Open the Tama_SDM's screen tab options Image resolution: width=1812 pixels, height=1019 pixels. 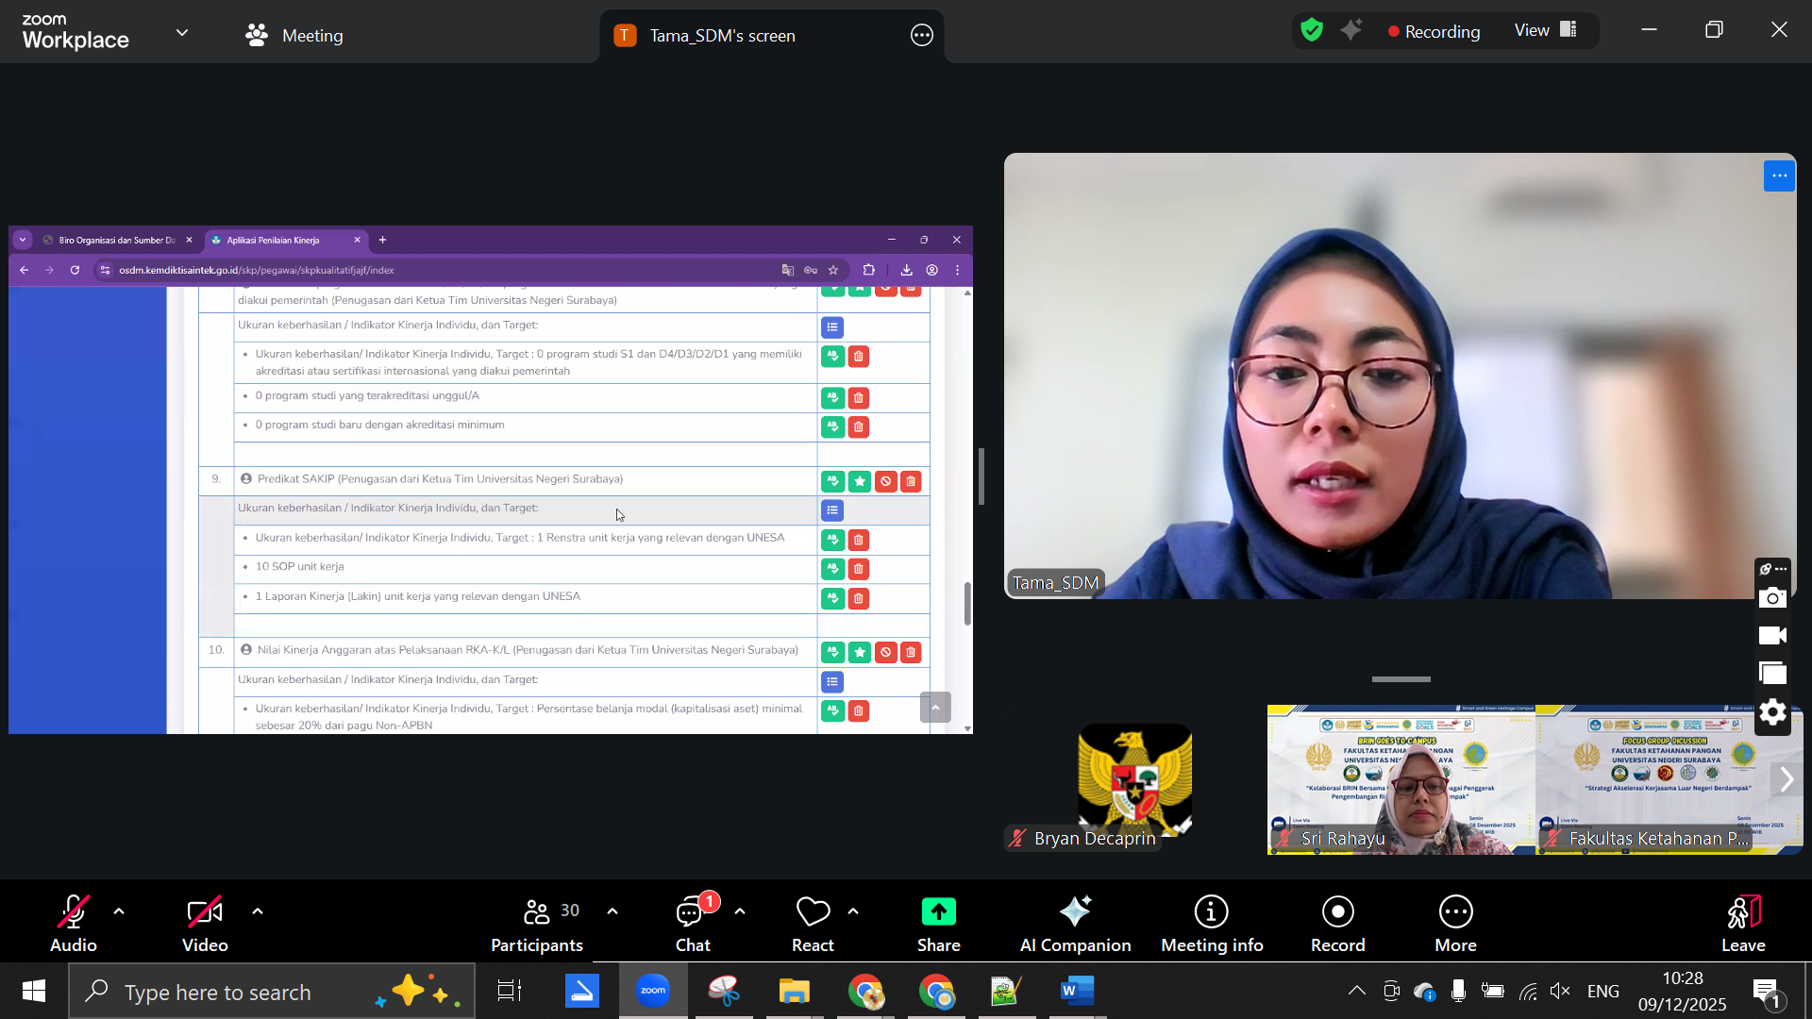921,36
